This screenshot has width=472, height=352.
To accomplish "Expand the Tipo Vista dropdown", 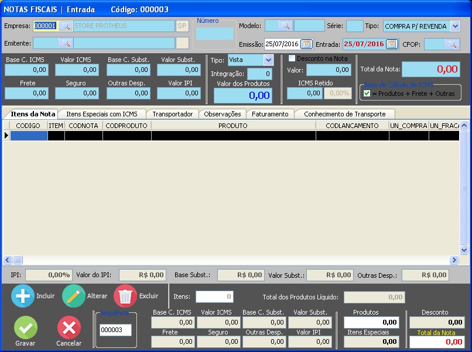I will coord(268,60).
